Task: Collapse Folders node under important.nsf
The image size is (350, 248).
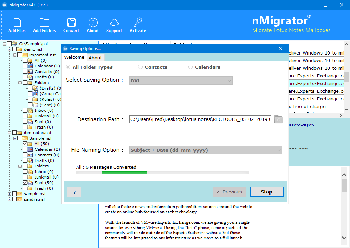Action: (x=20, y=83)
